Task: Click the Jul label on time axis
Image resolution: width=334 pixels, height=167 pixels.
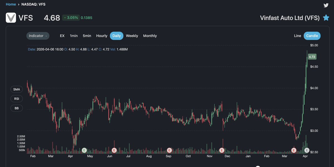Action: click(128, 156)
